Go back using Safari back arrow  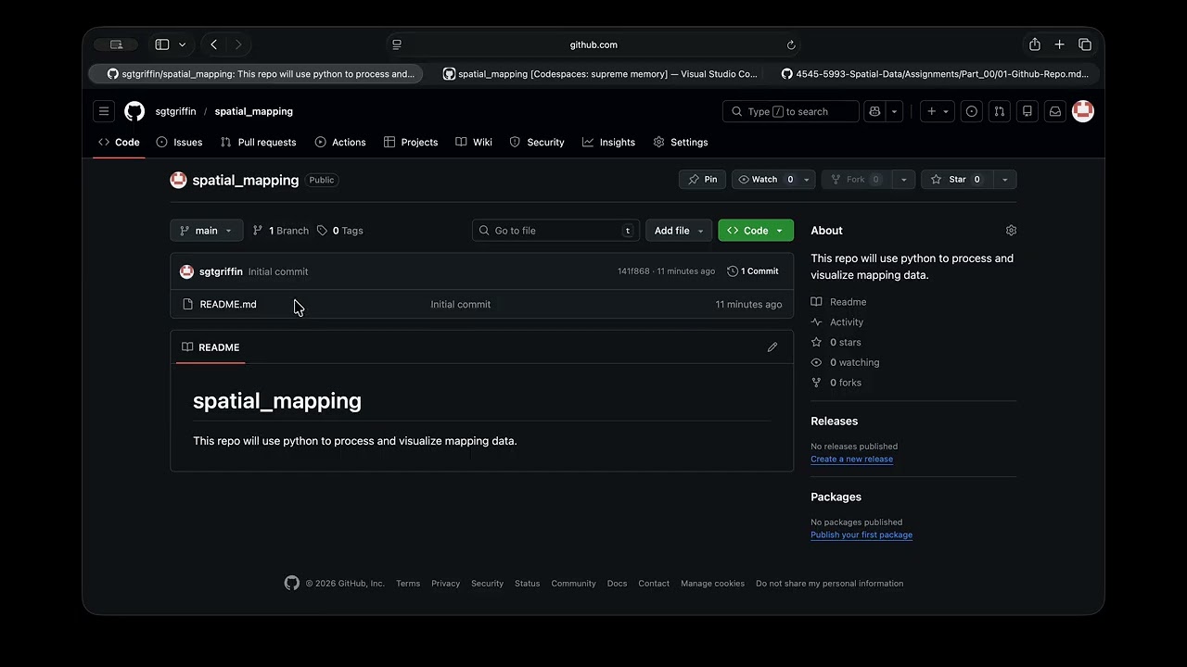214,44
